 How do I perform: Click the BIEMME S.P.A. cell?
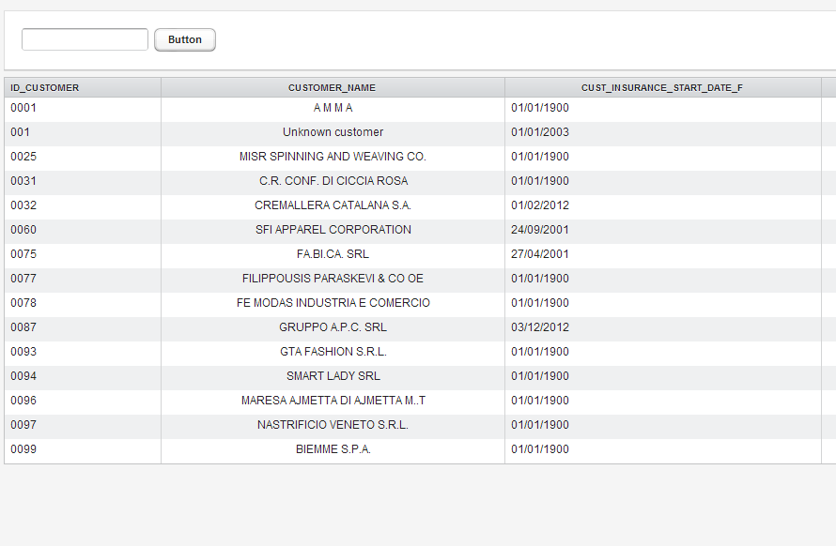pyautogui.click(x=333, y=449)
